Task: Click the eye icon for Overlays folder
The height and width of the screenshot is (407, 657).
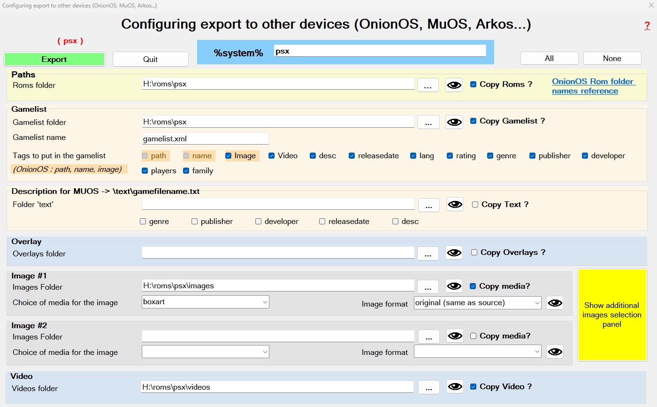Action: pos(454,253)
